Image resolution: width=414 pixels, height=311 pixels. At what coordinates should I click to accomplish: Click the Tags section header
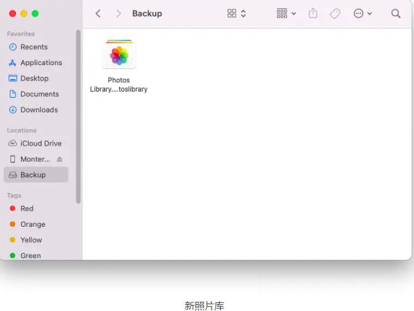click(x=14, y=195)
